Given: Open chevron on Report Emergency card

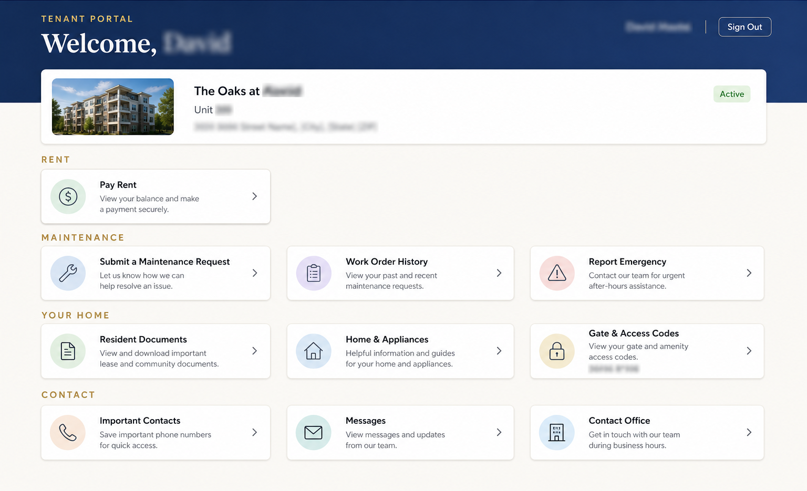Looking at the screenshot, I should (749, 273).
